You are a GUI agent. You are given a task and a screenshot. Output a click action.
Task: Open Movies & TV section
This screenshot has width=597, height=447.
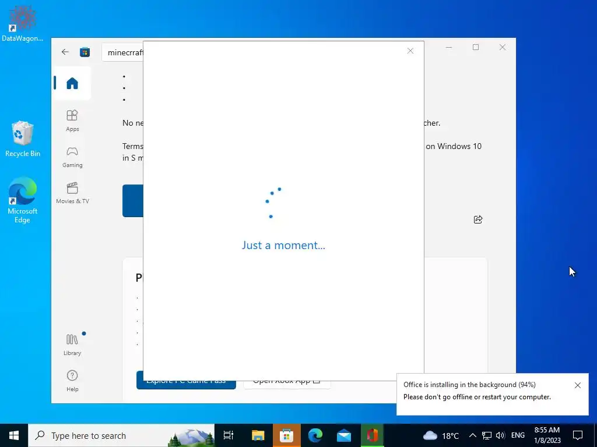[72, 193]
